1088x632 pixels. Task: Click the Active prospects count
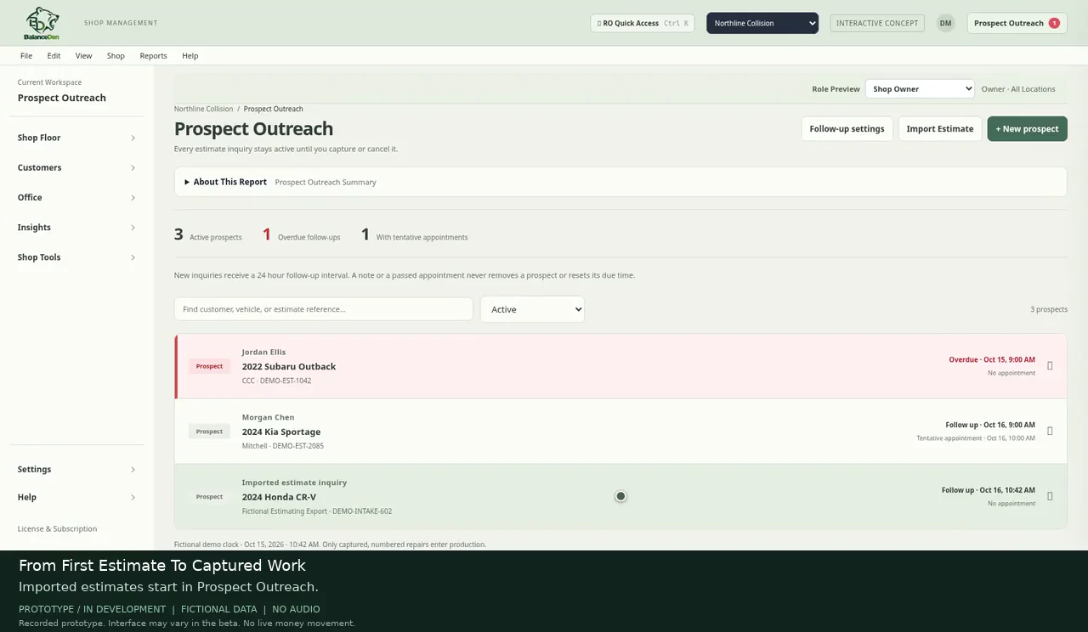pos(208,234)
